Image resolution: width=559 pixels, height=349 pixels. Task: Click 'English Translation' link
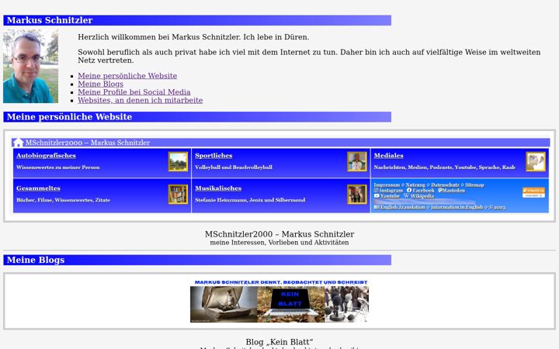[x=402, y=207]
